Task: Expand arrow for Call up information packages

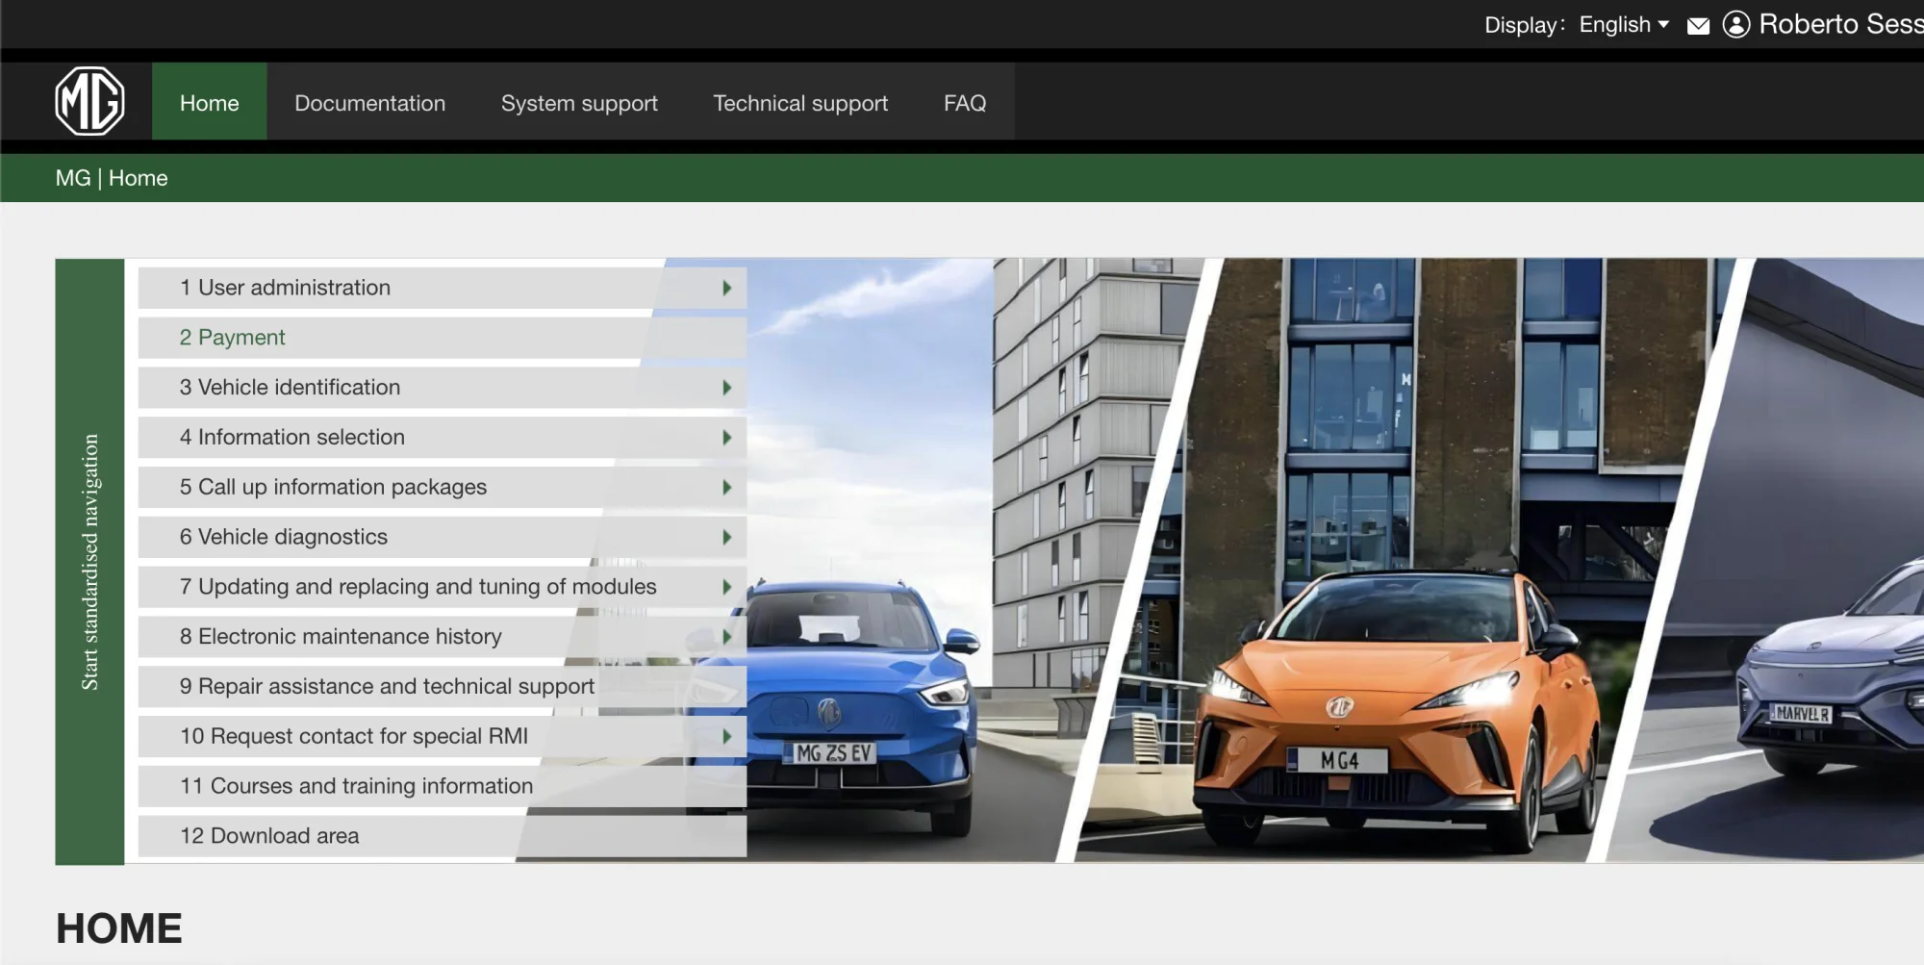Action: coord(727,488)
